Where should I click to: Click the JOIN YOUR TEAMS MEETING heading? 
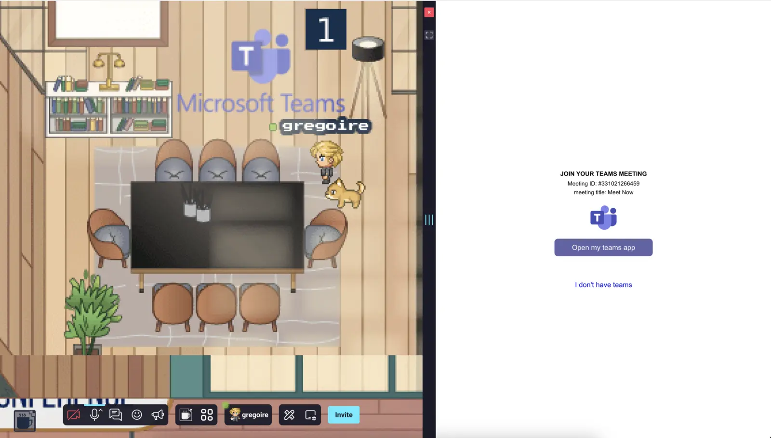(x=603, y=174)
